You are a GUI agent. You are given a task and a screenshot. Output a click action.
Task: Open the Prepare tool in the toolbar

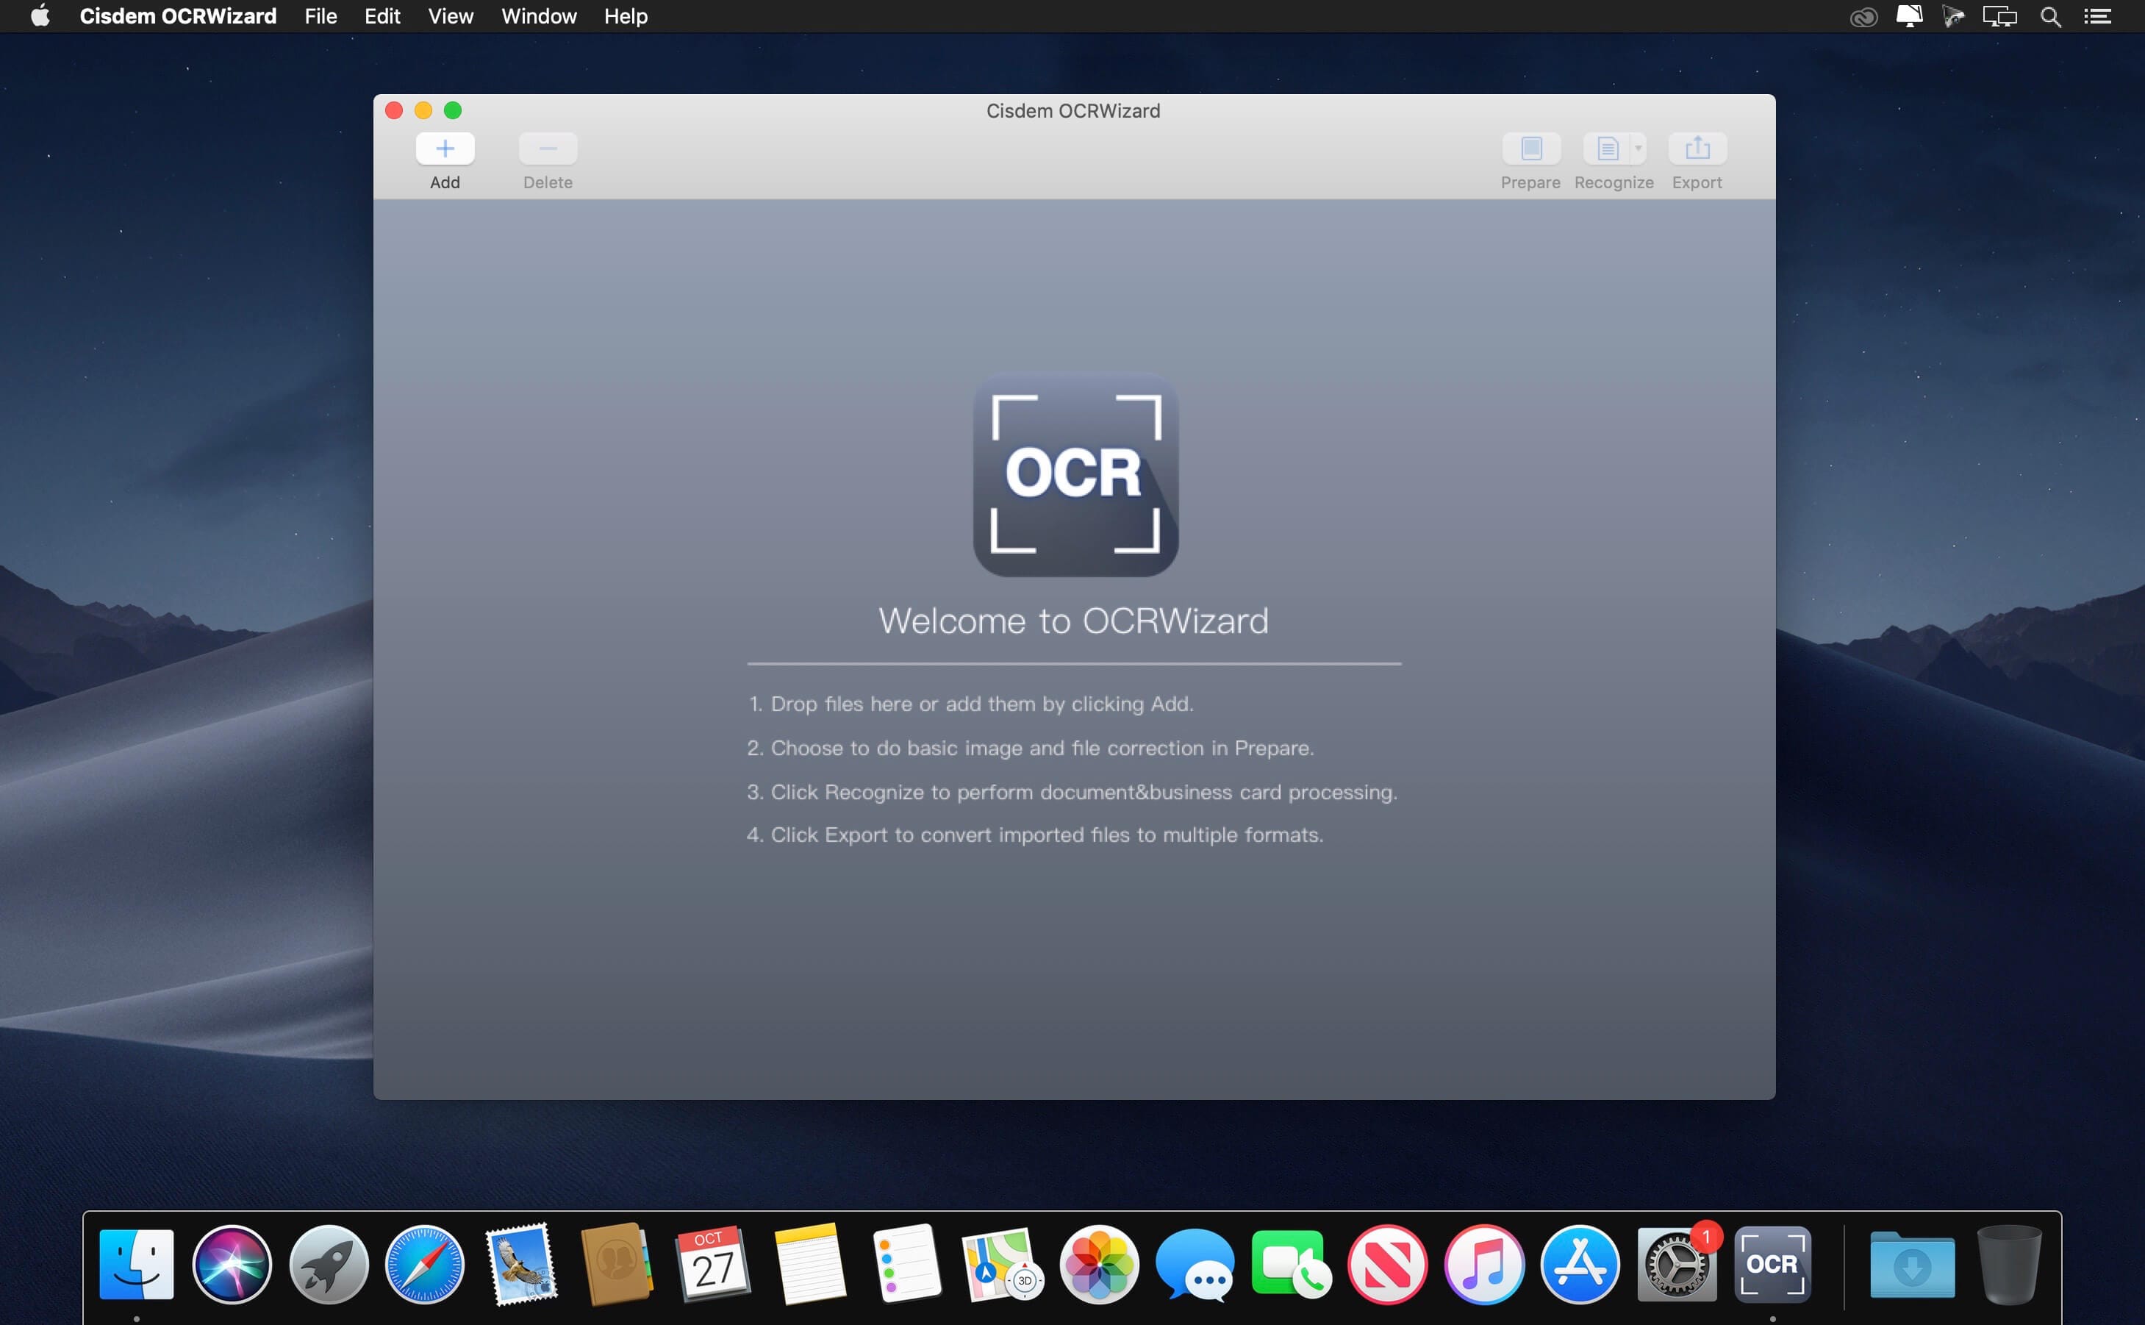click(x=1531, y=148)
